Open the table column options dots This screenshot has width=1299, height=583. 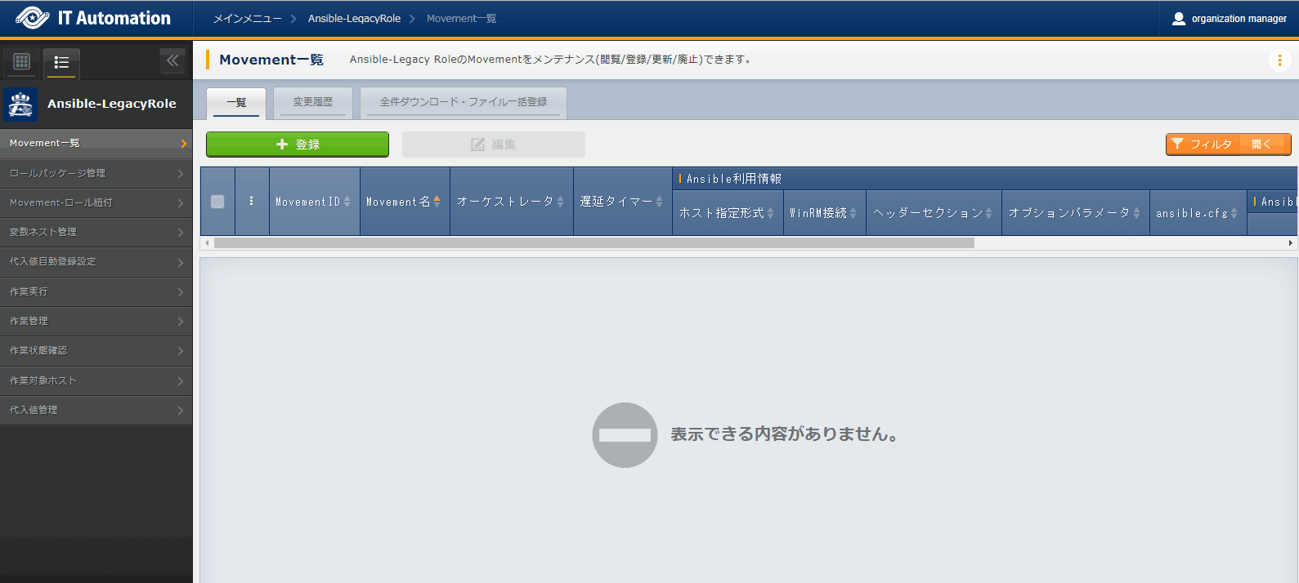(x=251, y=202)
